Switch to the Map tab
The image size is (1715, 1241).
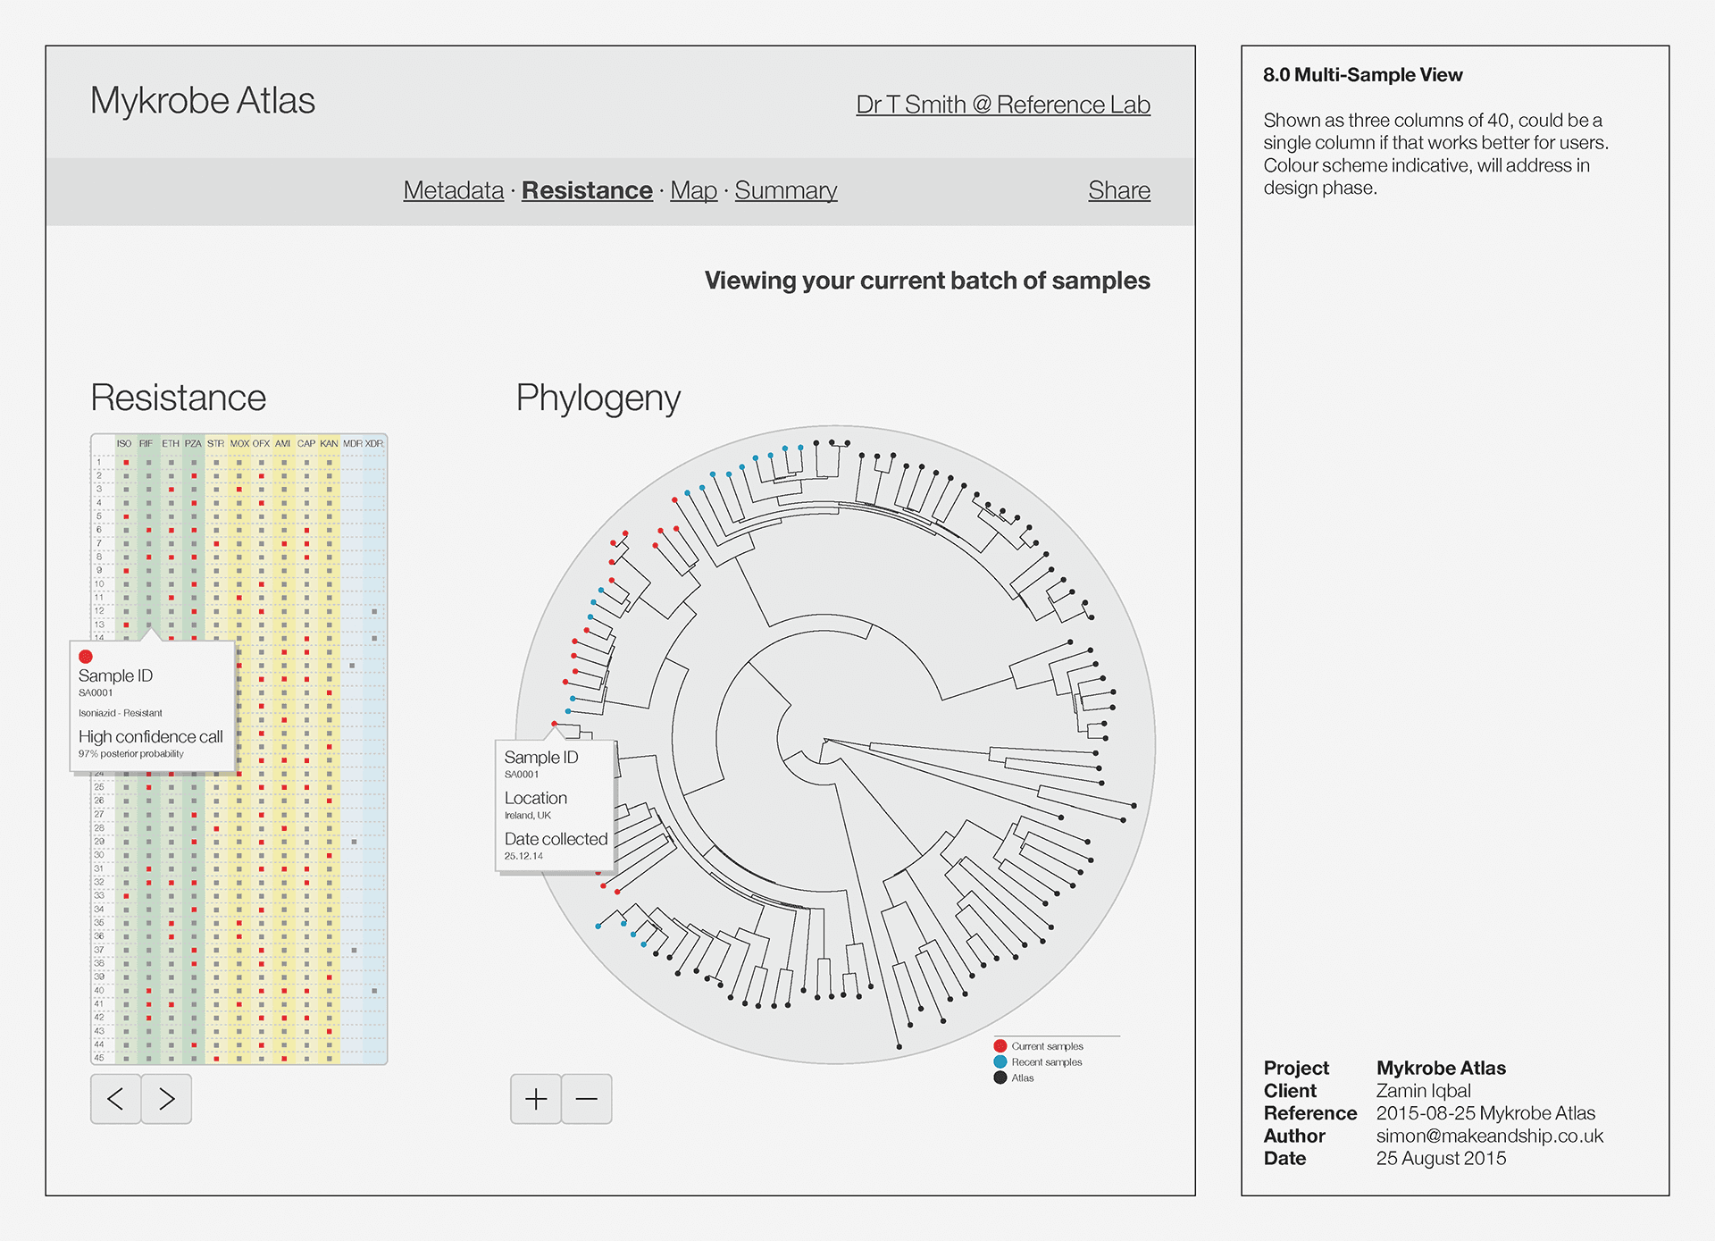pos(694,190)
